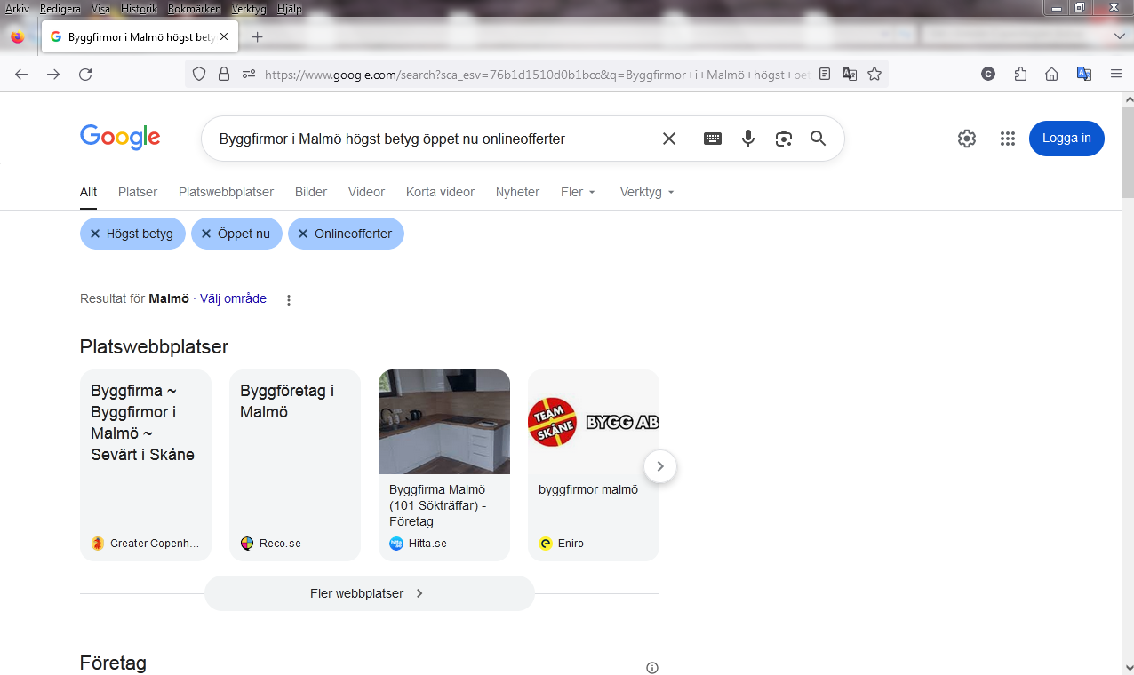The image size is (1134, 675).
Task: Expand Fler webbplatser to see more sites
Action: pyautogui.click(x=369, y=593)
